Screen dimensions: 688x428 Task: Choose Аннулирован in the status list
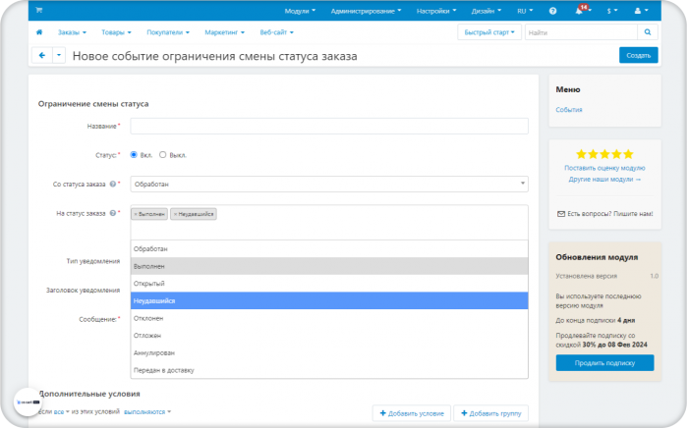tap(329, 352)
